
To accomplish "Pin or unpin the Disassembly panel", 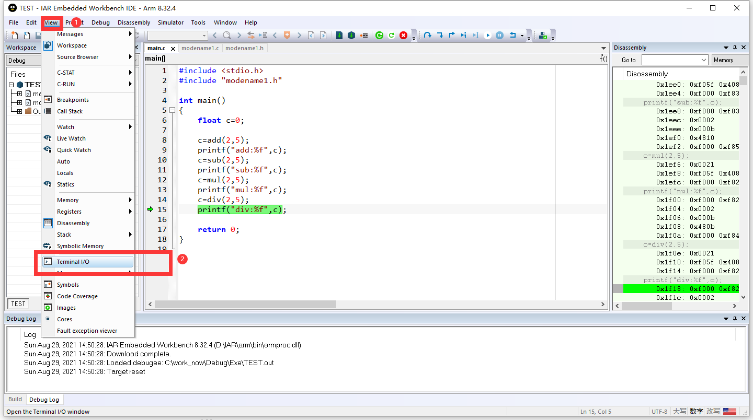I will [735, 48].
